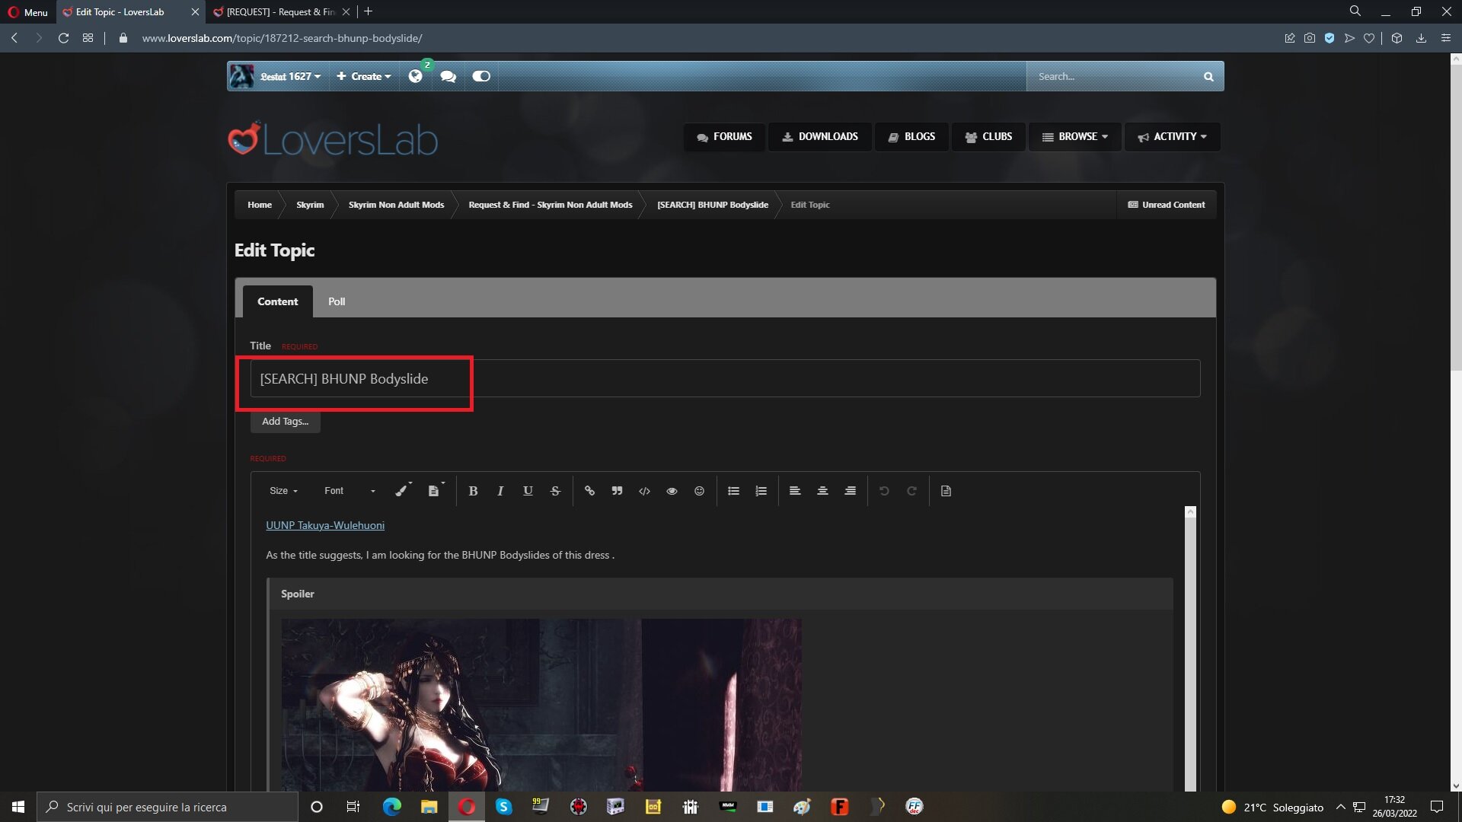This screenshot has width=1462, height=822.
Task: Open the Downloads section
Action: (819, 137)
